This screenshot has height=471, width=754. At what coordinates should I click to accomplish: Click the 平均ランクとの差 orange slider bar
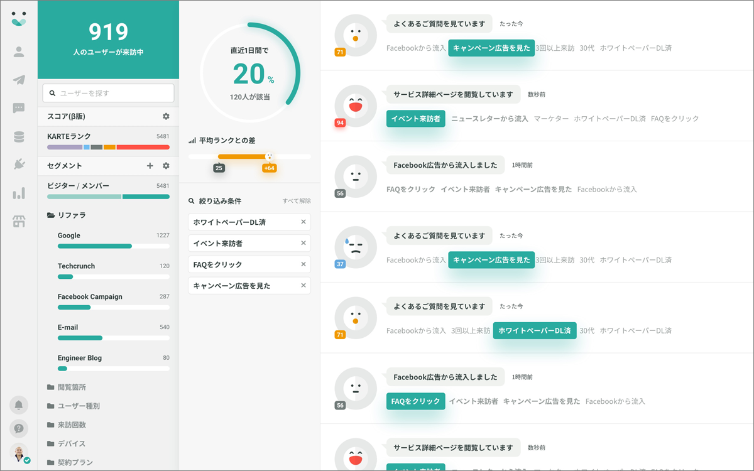tap(244, 156)
